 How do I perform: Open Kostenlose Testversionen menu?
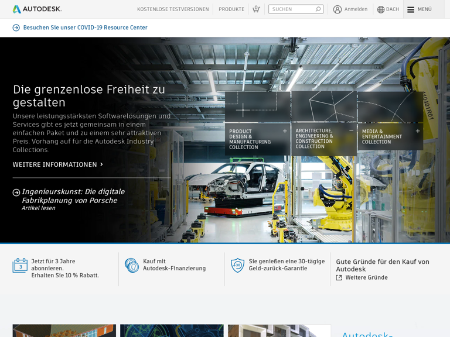[x=173, y=9]
